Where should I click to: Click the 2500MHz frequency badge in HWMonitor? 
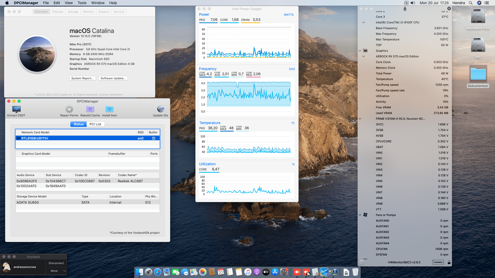coord(438,262)
